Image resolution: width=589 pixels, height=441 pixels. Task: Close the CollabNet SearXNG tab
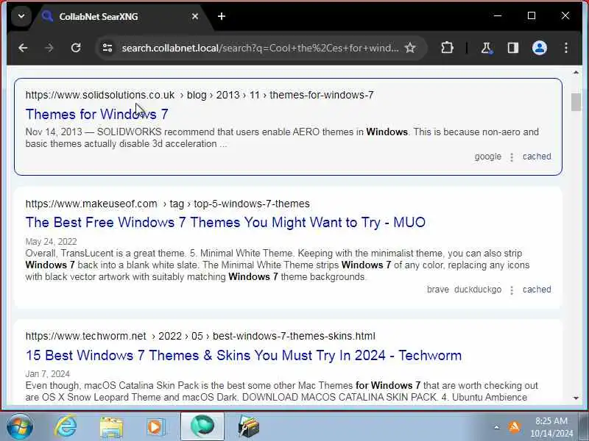pyautogui.click(x=195, y=16)
